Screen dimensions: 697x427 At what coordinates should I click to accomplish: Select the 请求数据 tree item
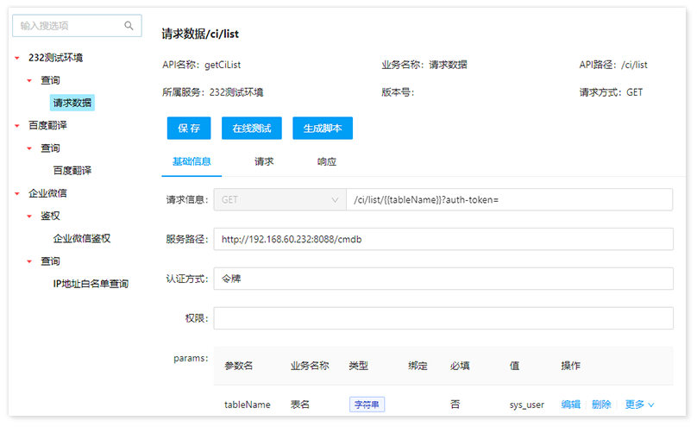click(72, 103)
